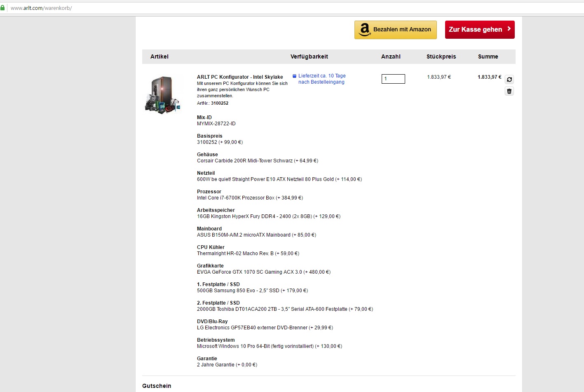Click the Anzahl quantity input field
This screenshot has height=392, width=584.
393,79
